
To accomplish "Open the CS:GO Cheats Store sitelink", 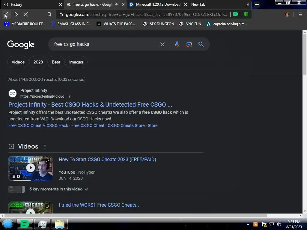I will click(x=126, y=125).
